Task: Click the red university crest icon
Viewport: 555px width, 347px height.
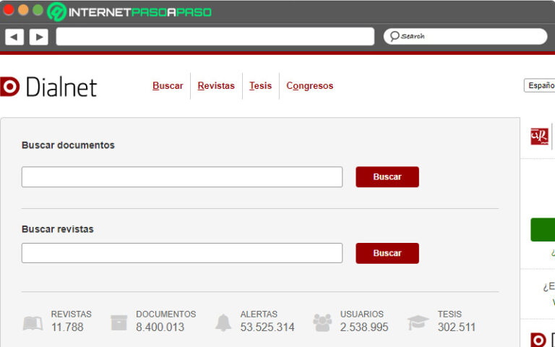Action: (x=539, y=136)
